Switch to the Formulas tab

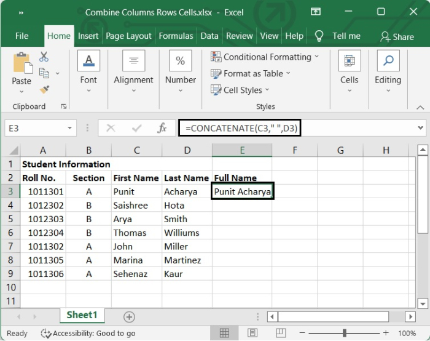[176, 36]
